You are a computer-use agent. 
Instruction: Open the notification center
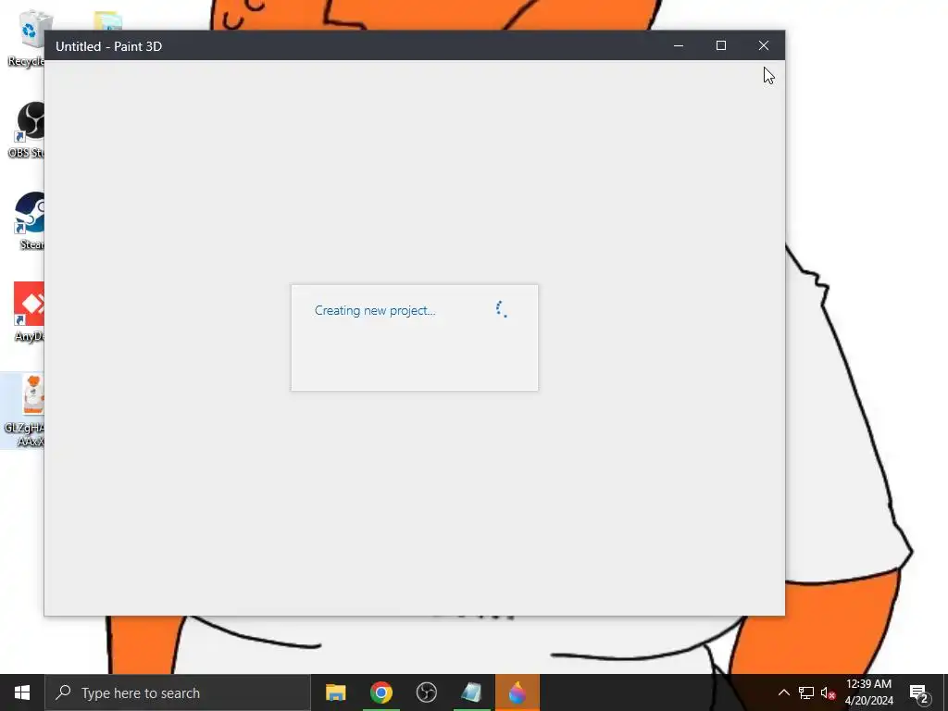coord(919,692)
